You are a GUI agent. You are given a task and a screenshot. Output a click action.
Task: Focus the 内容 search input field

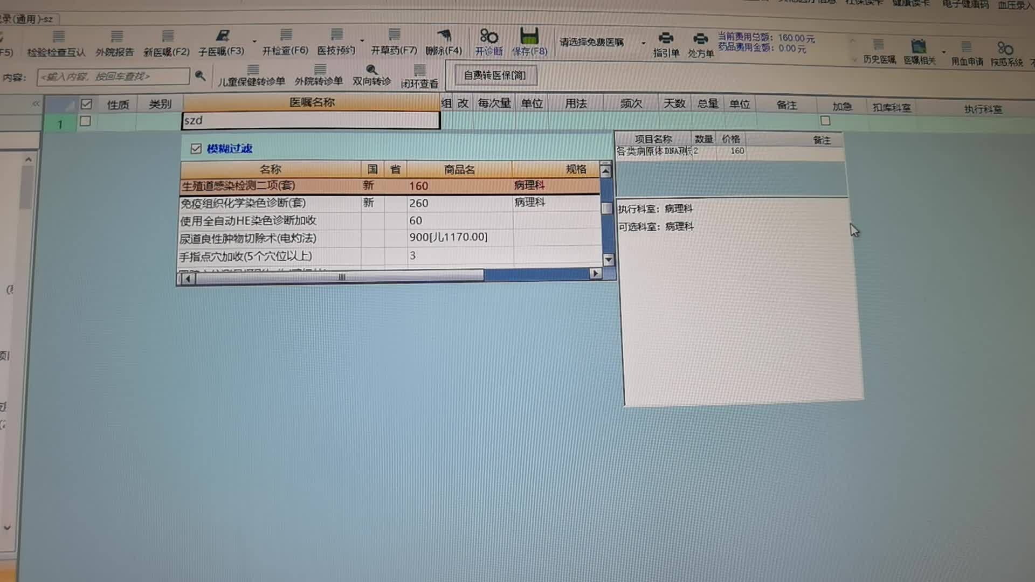(x=113, y=77)
